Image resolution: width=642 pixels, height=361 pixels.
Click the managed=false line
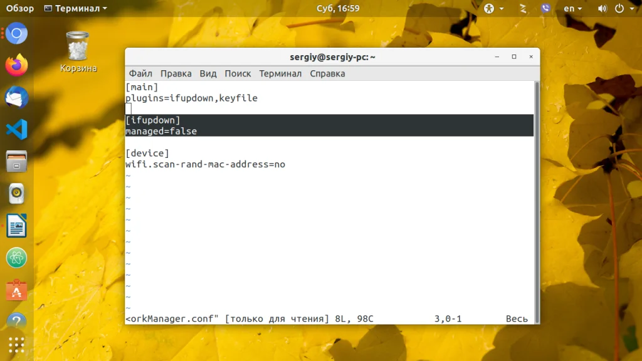point(161,132)
